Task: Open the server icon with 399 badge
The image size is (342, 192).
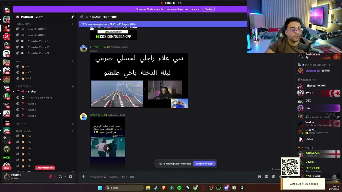Action: [7, 114]
